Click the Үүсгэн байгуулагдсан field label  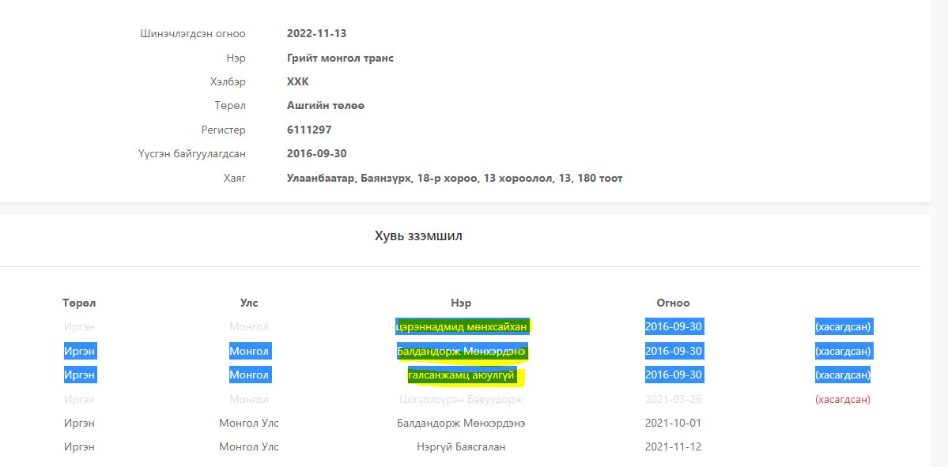[191, 153]
